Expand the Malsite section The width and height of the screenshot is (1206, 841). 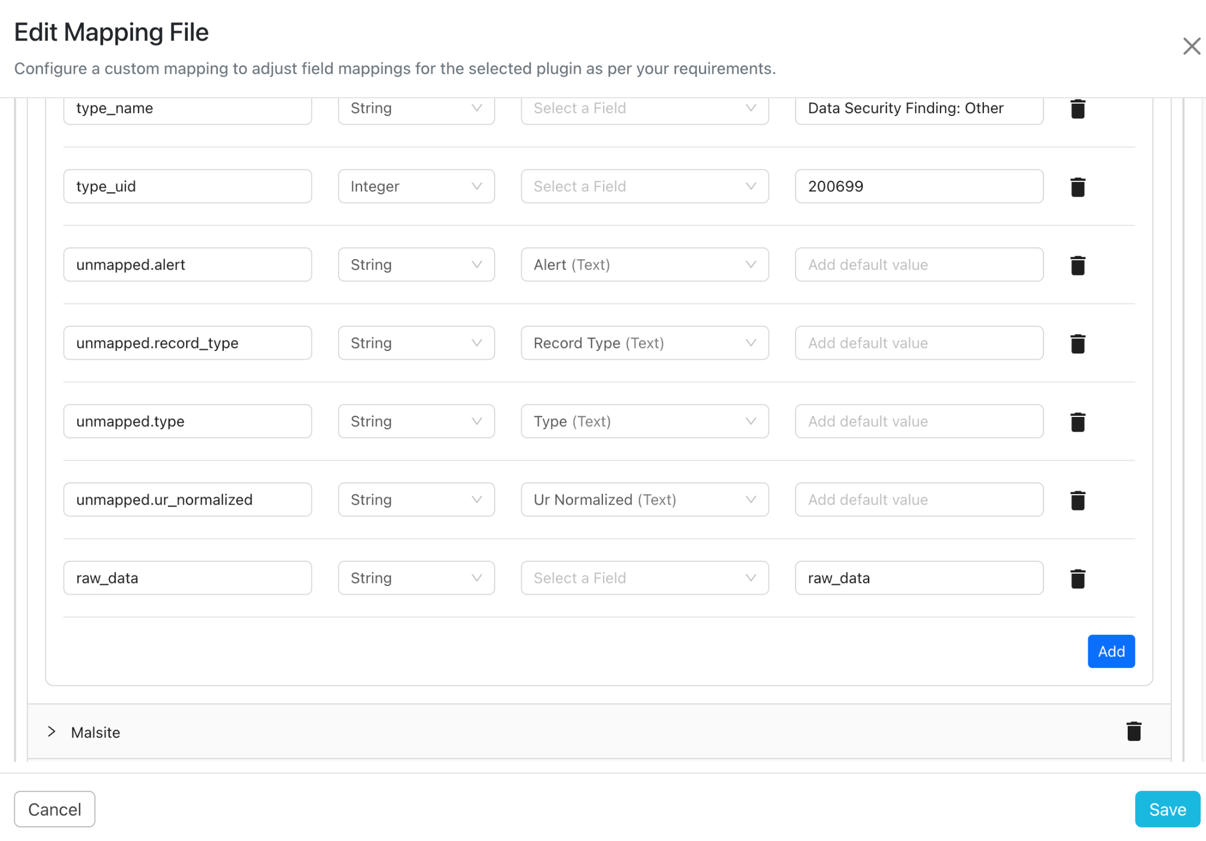point(52,731)
